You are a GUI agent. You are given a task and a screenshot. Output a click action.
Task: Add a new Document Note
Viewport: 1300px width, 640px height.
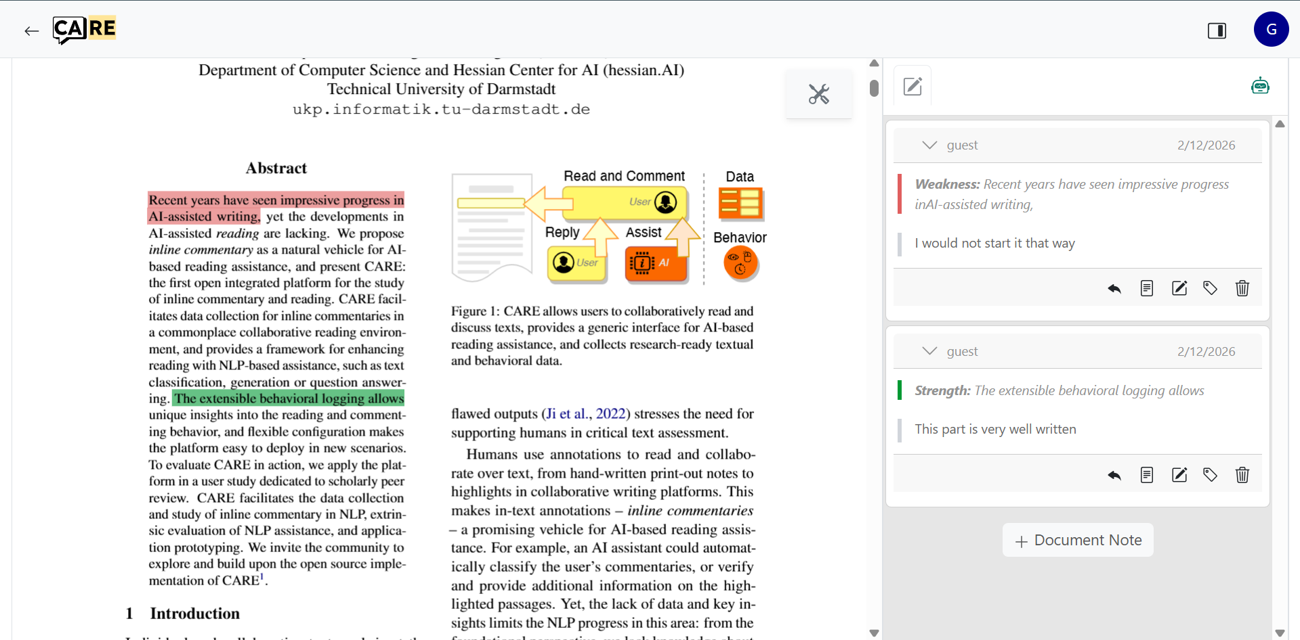coord(1077,540)
